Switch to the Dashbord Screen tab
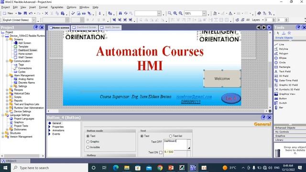 (85, 28)
